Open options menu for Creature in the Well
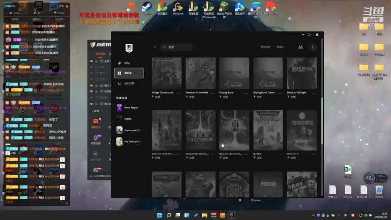Image resolution: width=391 pixels, height=220 pixels. [x=213, y=93]
